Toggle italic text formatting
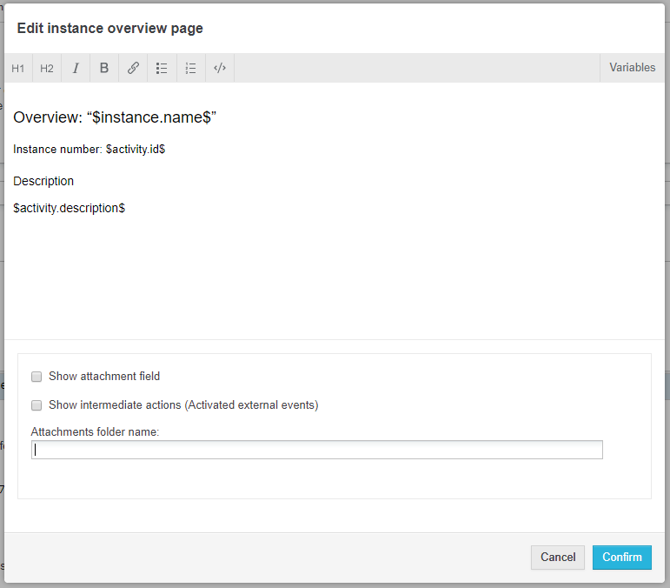This screenshot has height=588, width=670. [76, 68]
